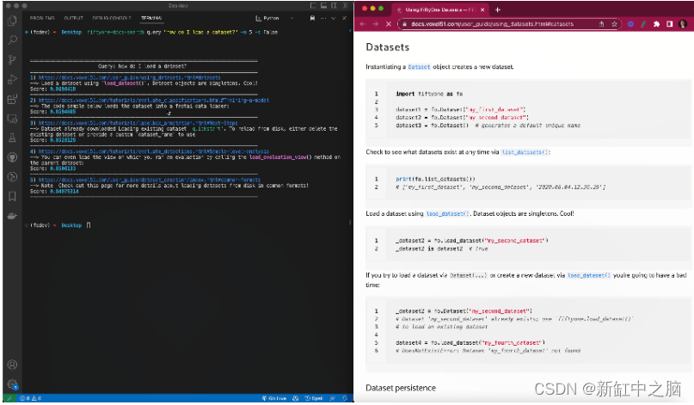Viewport: 694px width, 405px height.
Task: Toggle primary sidebar layout in title bar
Action: (x=313, y=6)
